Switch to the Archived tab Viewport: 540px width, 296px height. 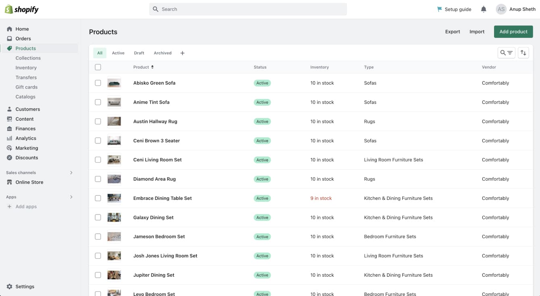(x=162, y=53)
